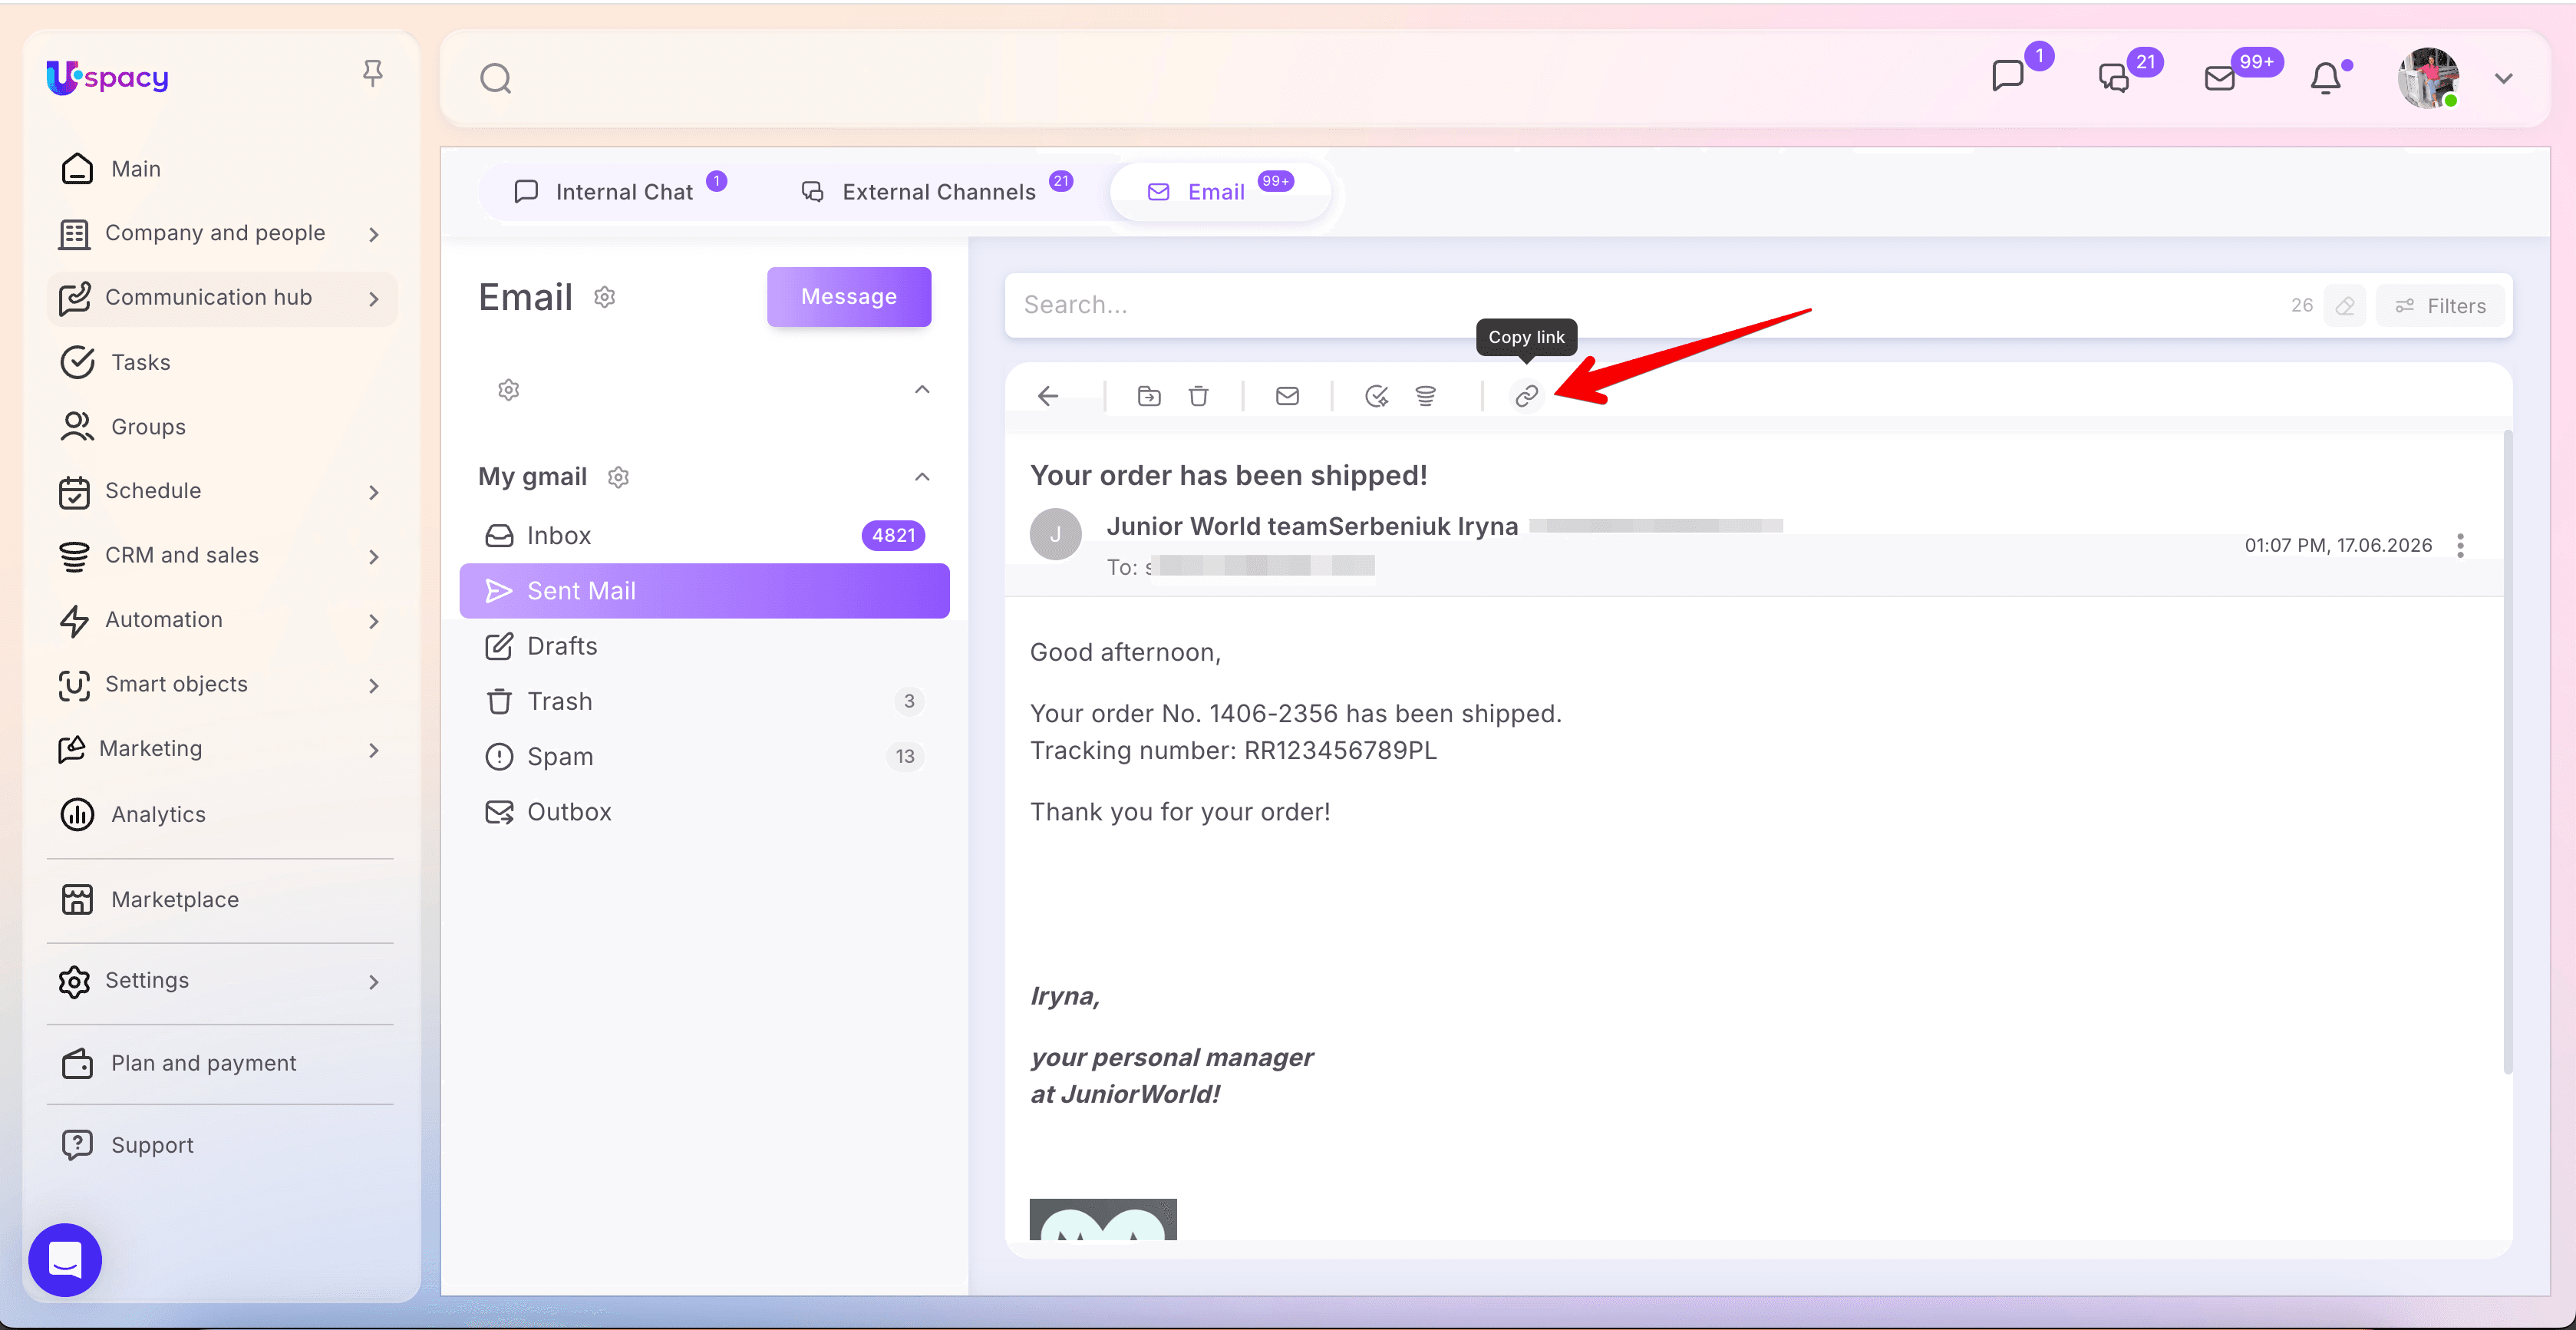Click the signature image thumbnail
The image size is (2576, 1330).
(x=1103, y=1219)
